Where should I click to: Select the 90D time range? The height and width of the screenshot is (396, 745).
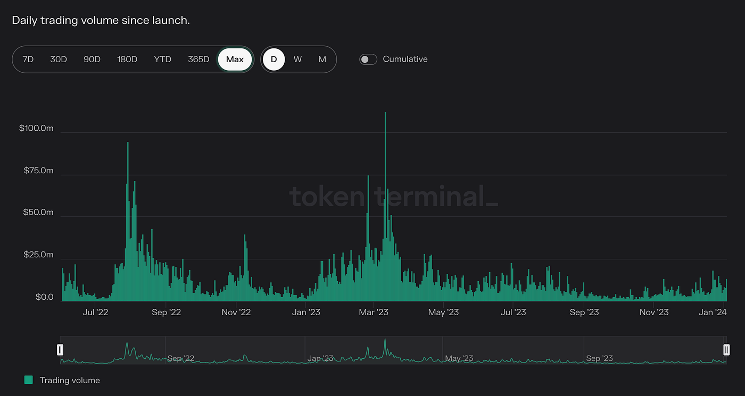[92, 59]
